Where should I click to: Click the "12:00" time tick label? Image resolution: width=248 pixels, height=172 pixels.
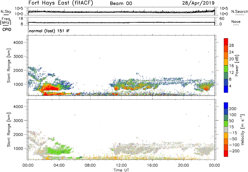click(x=121, y=165)
